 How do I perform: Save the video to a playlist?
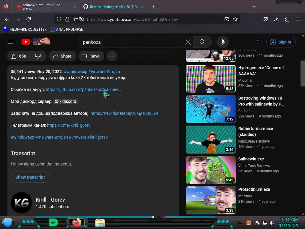click(91, 56)
